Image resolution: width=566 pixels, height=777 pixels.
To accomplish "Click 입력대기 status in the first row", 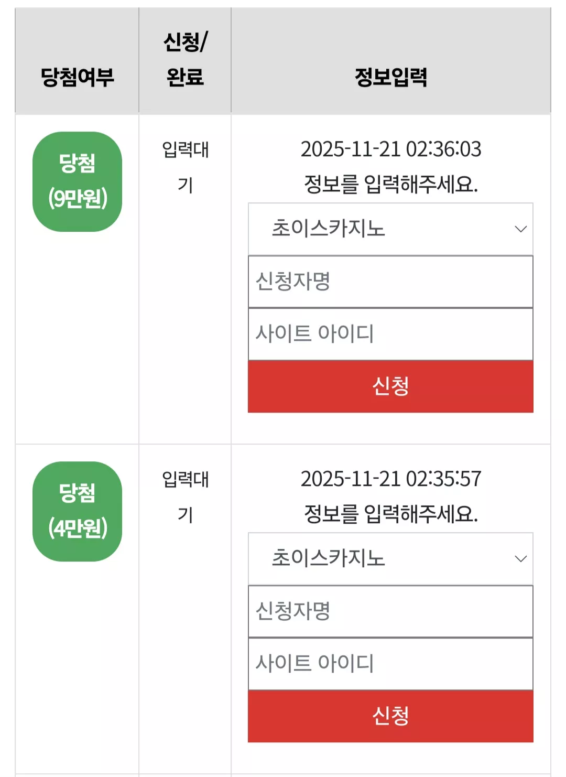I will (185, 167).
